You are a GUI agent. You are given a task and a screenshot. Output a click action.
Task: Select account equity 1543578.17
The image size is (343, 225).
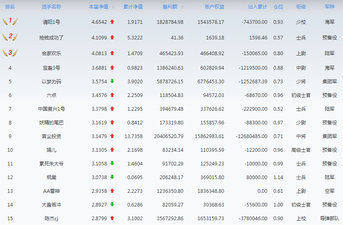click(211, 22)
